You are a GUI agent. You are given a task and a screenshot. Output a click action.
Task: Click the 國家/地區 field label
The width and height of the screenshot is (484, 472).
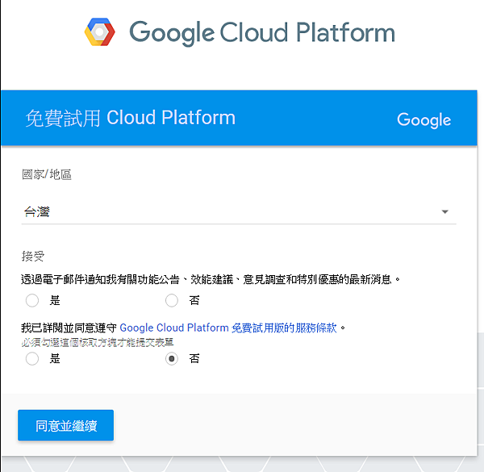point(46,174)
